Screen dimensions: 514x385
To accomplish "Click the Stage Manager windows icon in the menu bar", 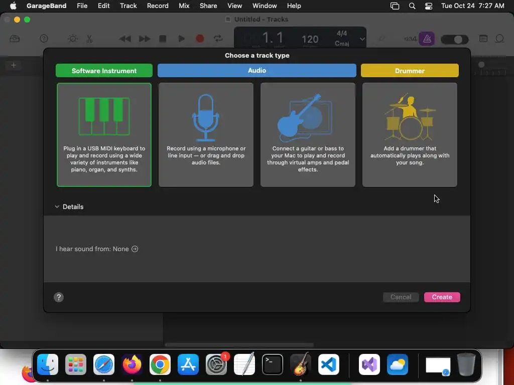I will tap(395, 6).
